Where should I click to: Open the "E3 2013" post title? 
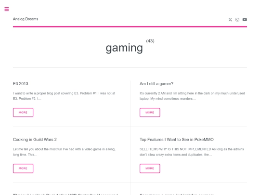[21, 84]
